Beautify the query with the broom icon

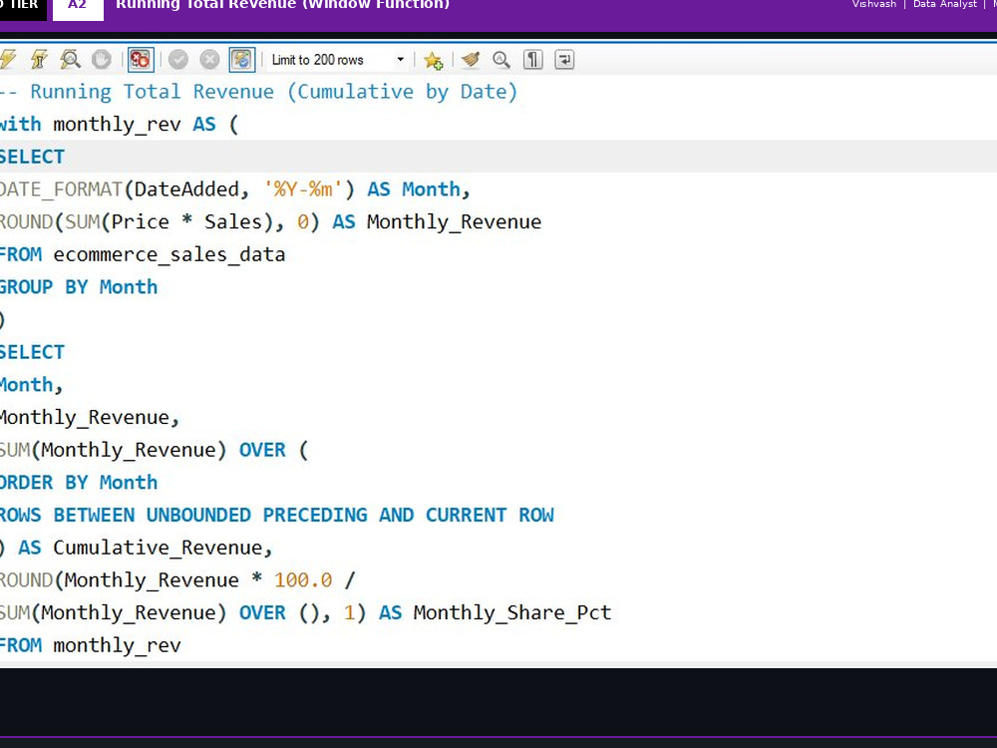point(471,60)
